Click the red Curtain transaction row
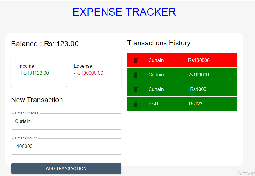Screen dimensions: 255x176 point(182,60)
